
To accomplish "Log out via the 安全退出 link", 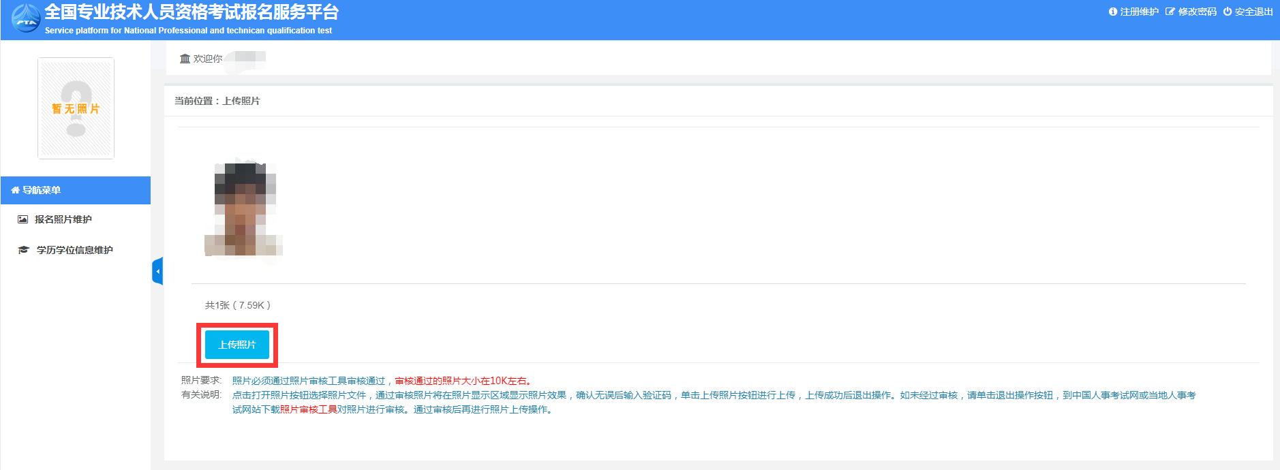I will point(1253,12).
